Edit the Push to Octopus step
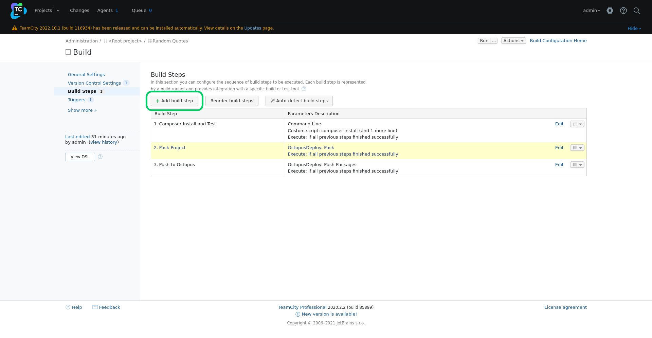Image resolution: width=652 pixels, height=338 pixels. [x=559, y=165]
